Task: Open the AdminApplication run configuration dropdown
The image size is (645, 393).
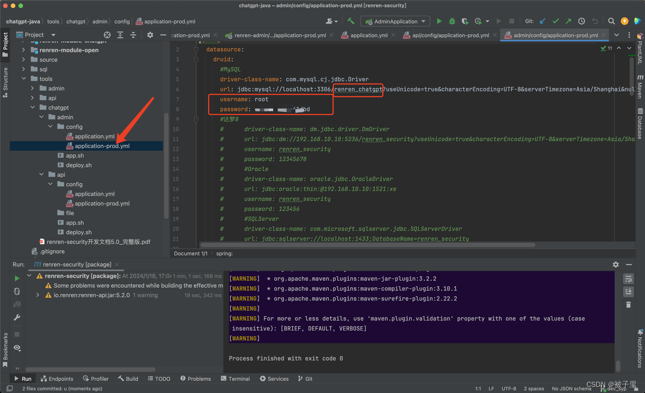Action: point(396,21)
